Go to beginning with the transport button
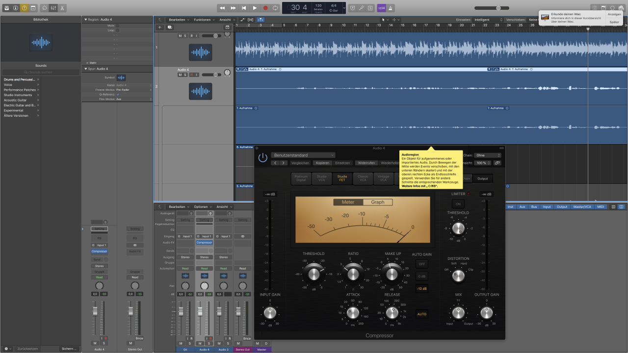 244,8
